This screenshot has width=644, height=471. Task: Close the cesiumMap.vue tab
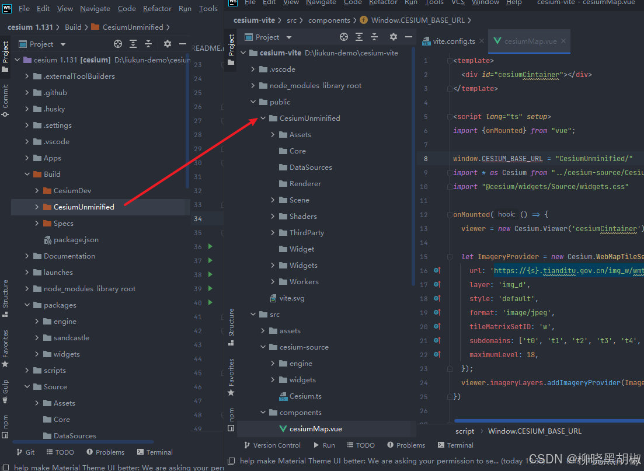tap(563, 41)
